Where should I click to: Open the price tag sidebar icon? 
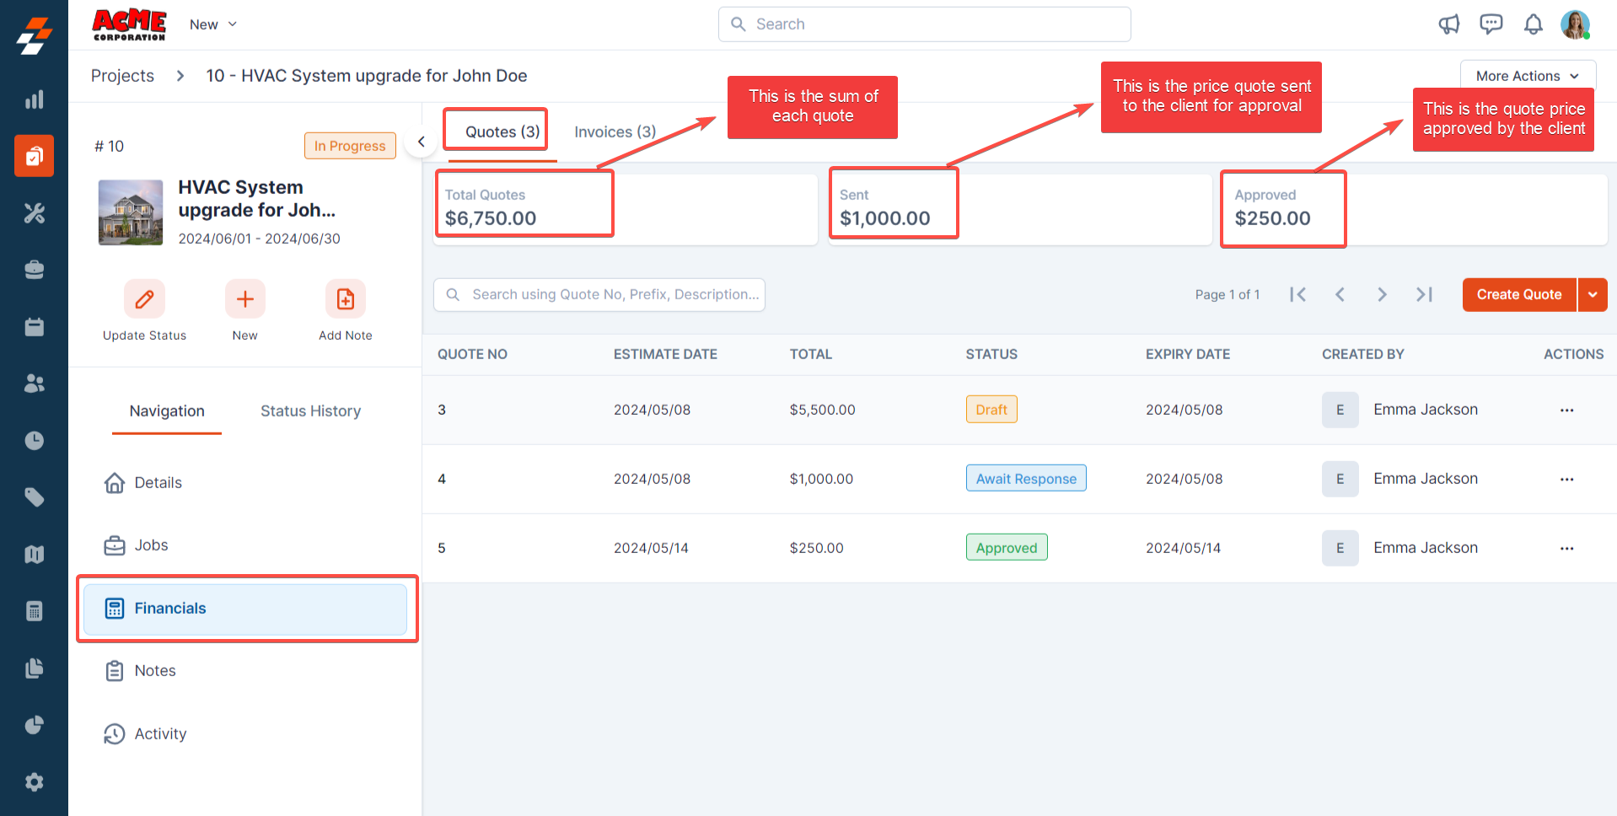(x=34, y=497)
